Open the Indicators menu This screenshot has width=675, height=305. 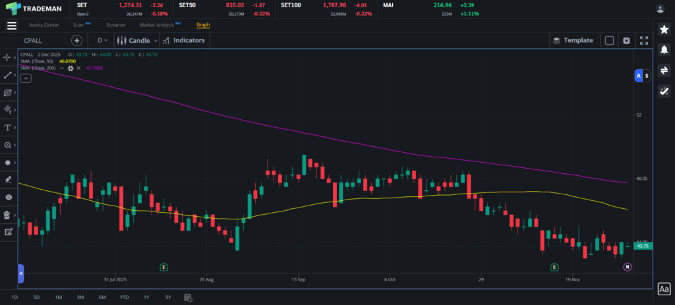[185, 40]
